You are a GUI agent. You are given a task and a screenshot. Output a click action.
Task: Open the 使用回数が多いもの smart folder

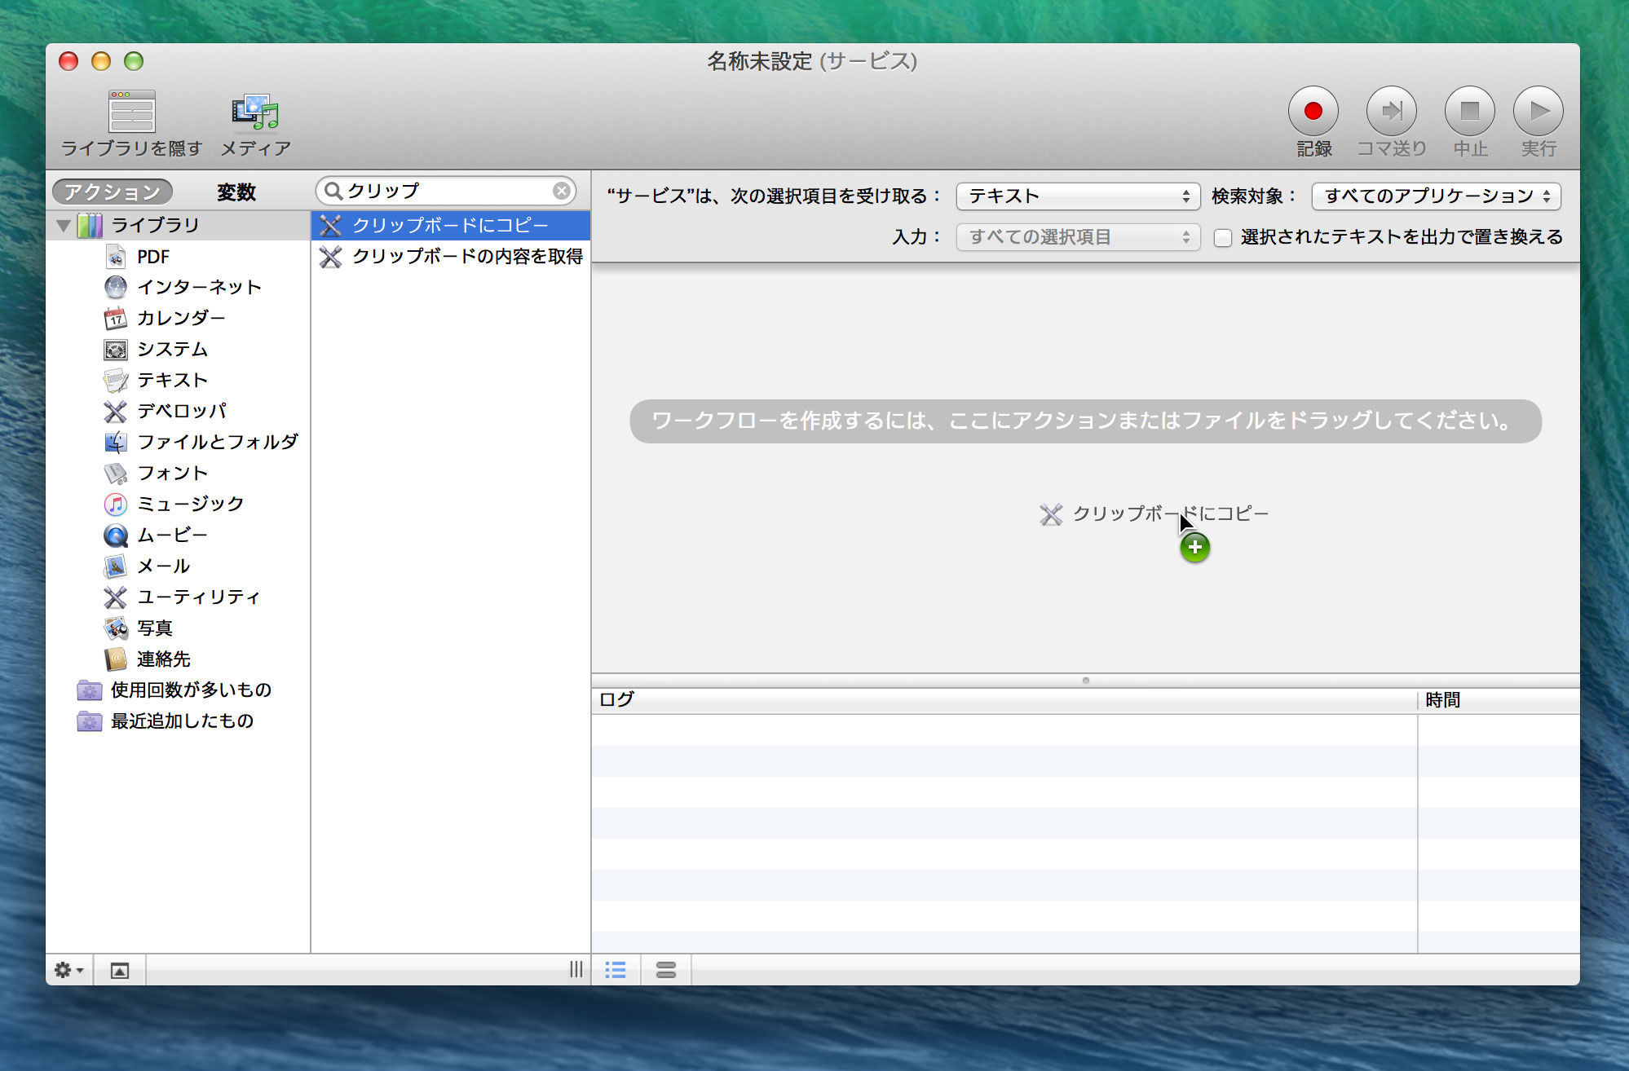[179, 690]
